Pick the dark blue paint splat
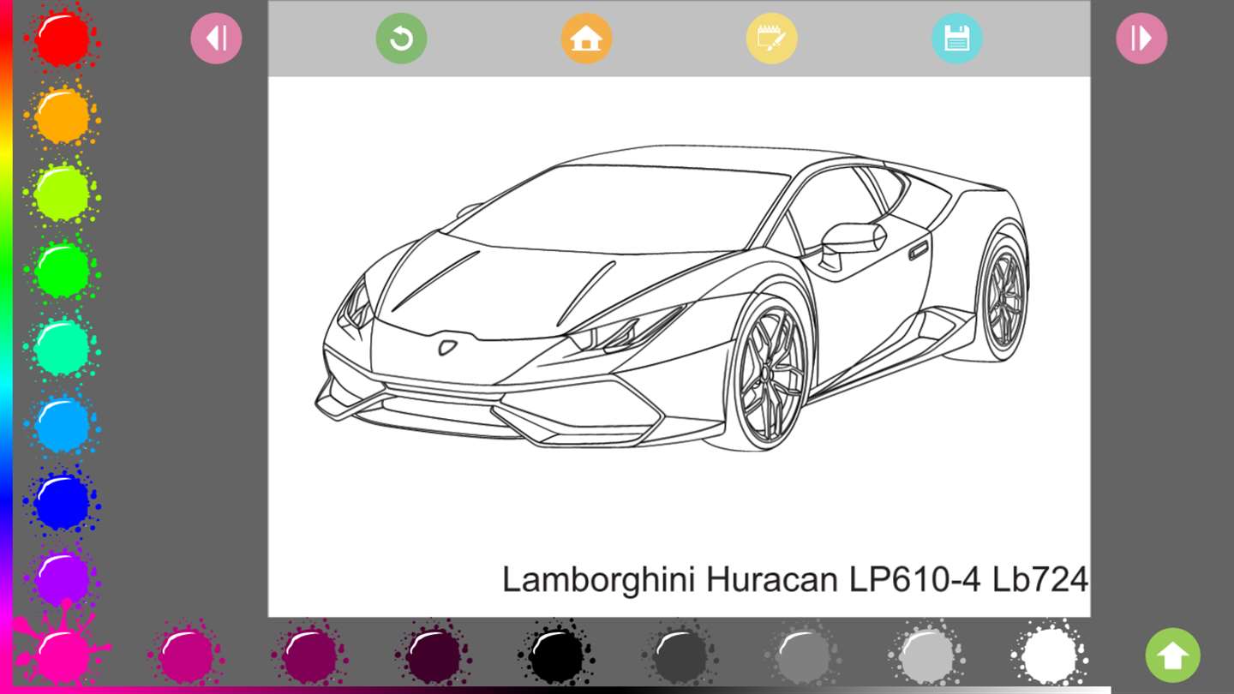 click(x=62, y=501)
